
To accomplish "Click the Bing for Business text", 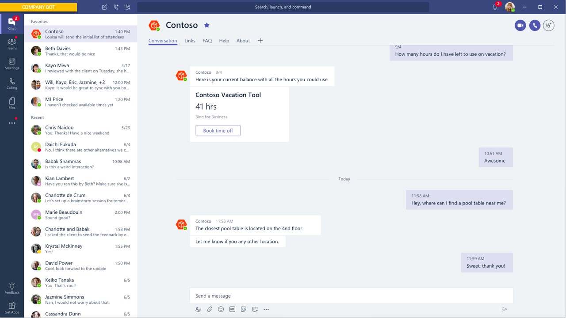I will [x=211, y=117].
